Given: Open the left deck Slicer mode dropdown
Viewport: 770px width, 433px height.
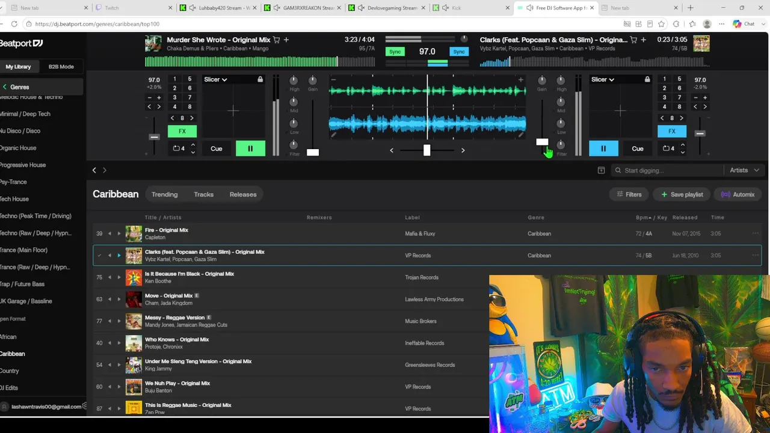Looking at the screenshot, I should pyautogui.click(x=215, y=79).
